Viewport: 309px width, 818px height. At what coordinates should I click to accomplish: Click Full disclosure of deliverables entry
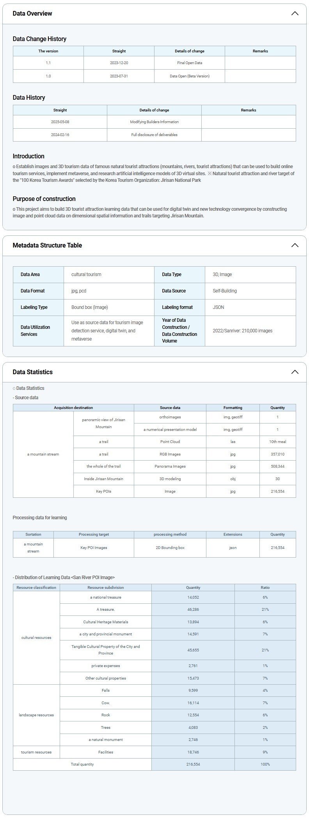point(154,135)
